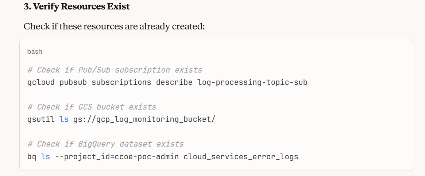
Task: Click the pubsub keyword in command
Action: pyautogui.click(x=73, y=82)
